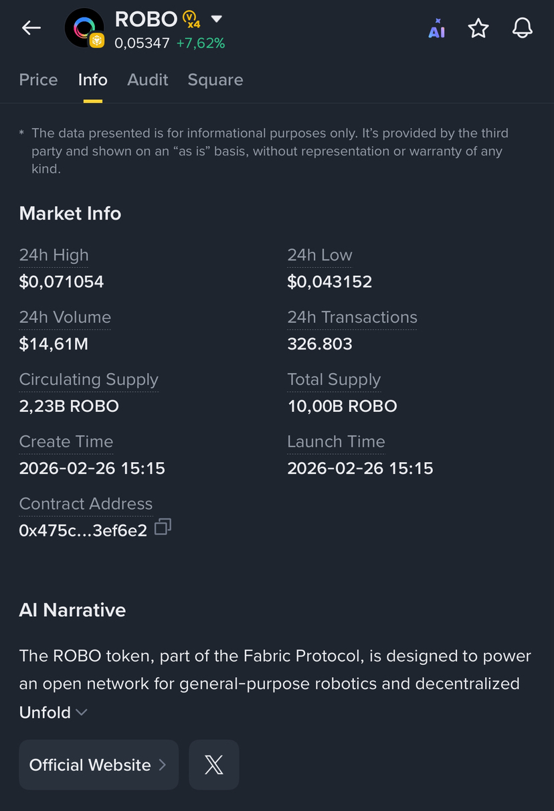Select the Info tab
554x811 pixels.
click(x=92, y=80)
